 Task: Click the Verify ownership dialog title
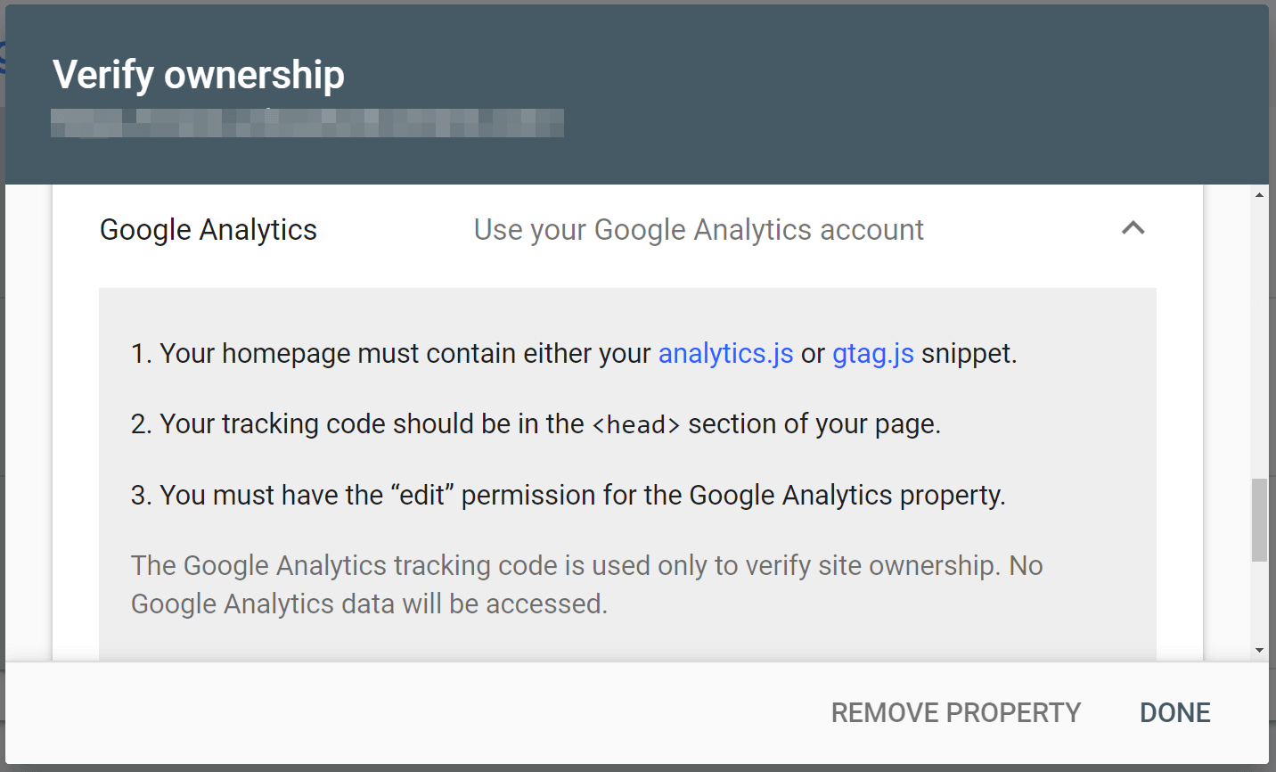200,75
